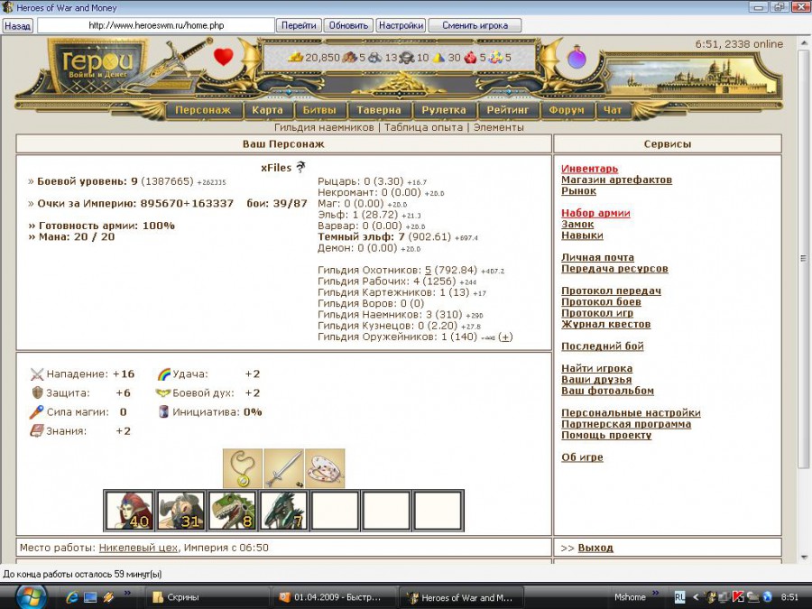Click the URL address input field
Screen dimensions: 812x609
coord(155,25)
